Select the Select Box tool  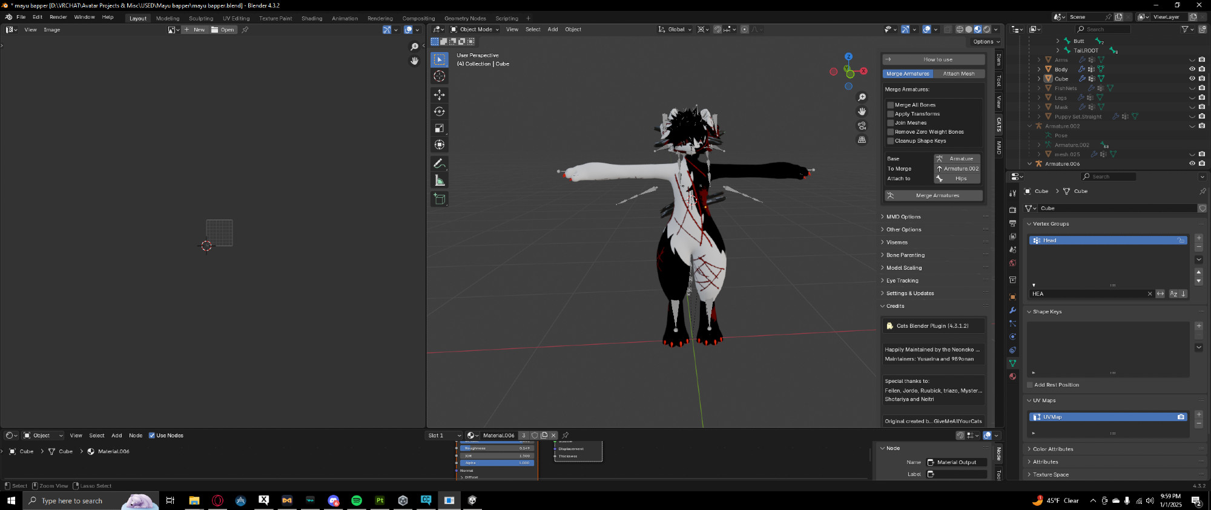(x=440, y=59)
